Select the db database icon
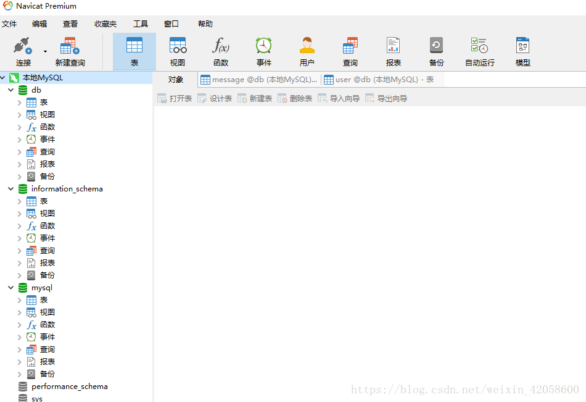This screenshot has width=586, height=402. click(x=23, y=90)
